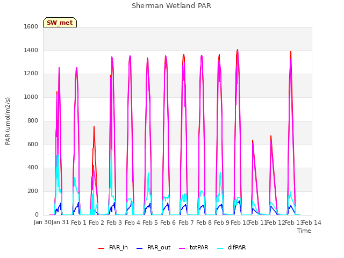Click the low Feb 2 red peak
Viewport: 344px width, 258px height.
coord(94,127)
